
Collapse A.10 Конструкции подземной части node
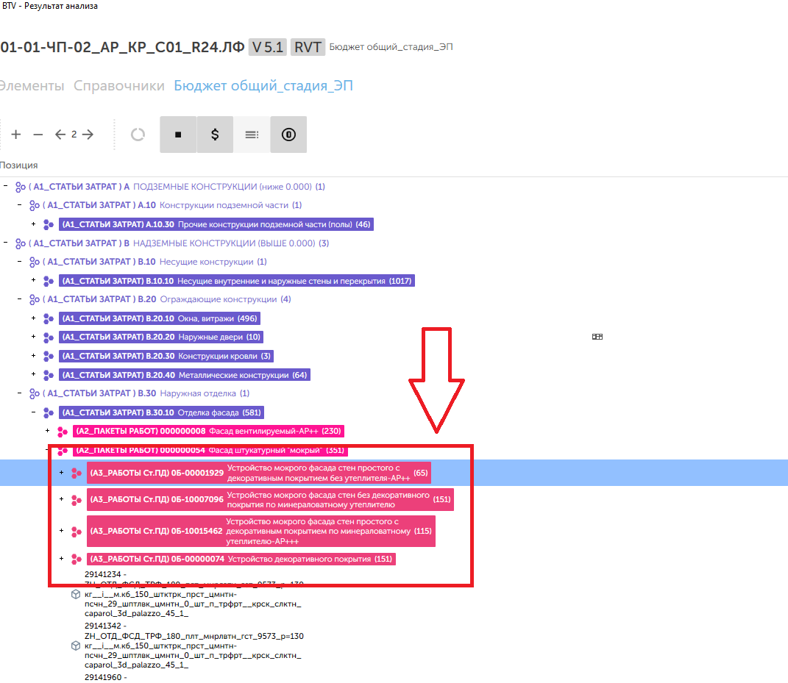20,204
